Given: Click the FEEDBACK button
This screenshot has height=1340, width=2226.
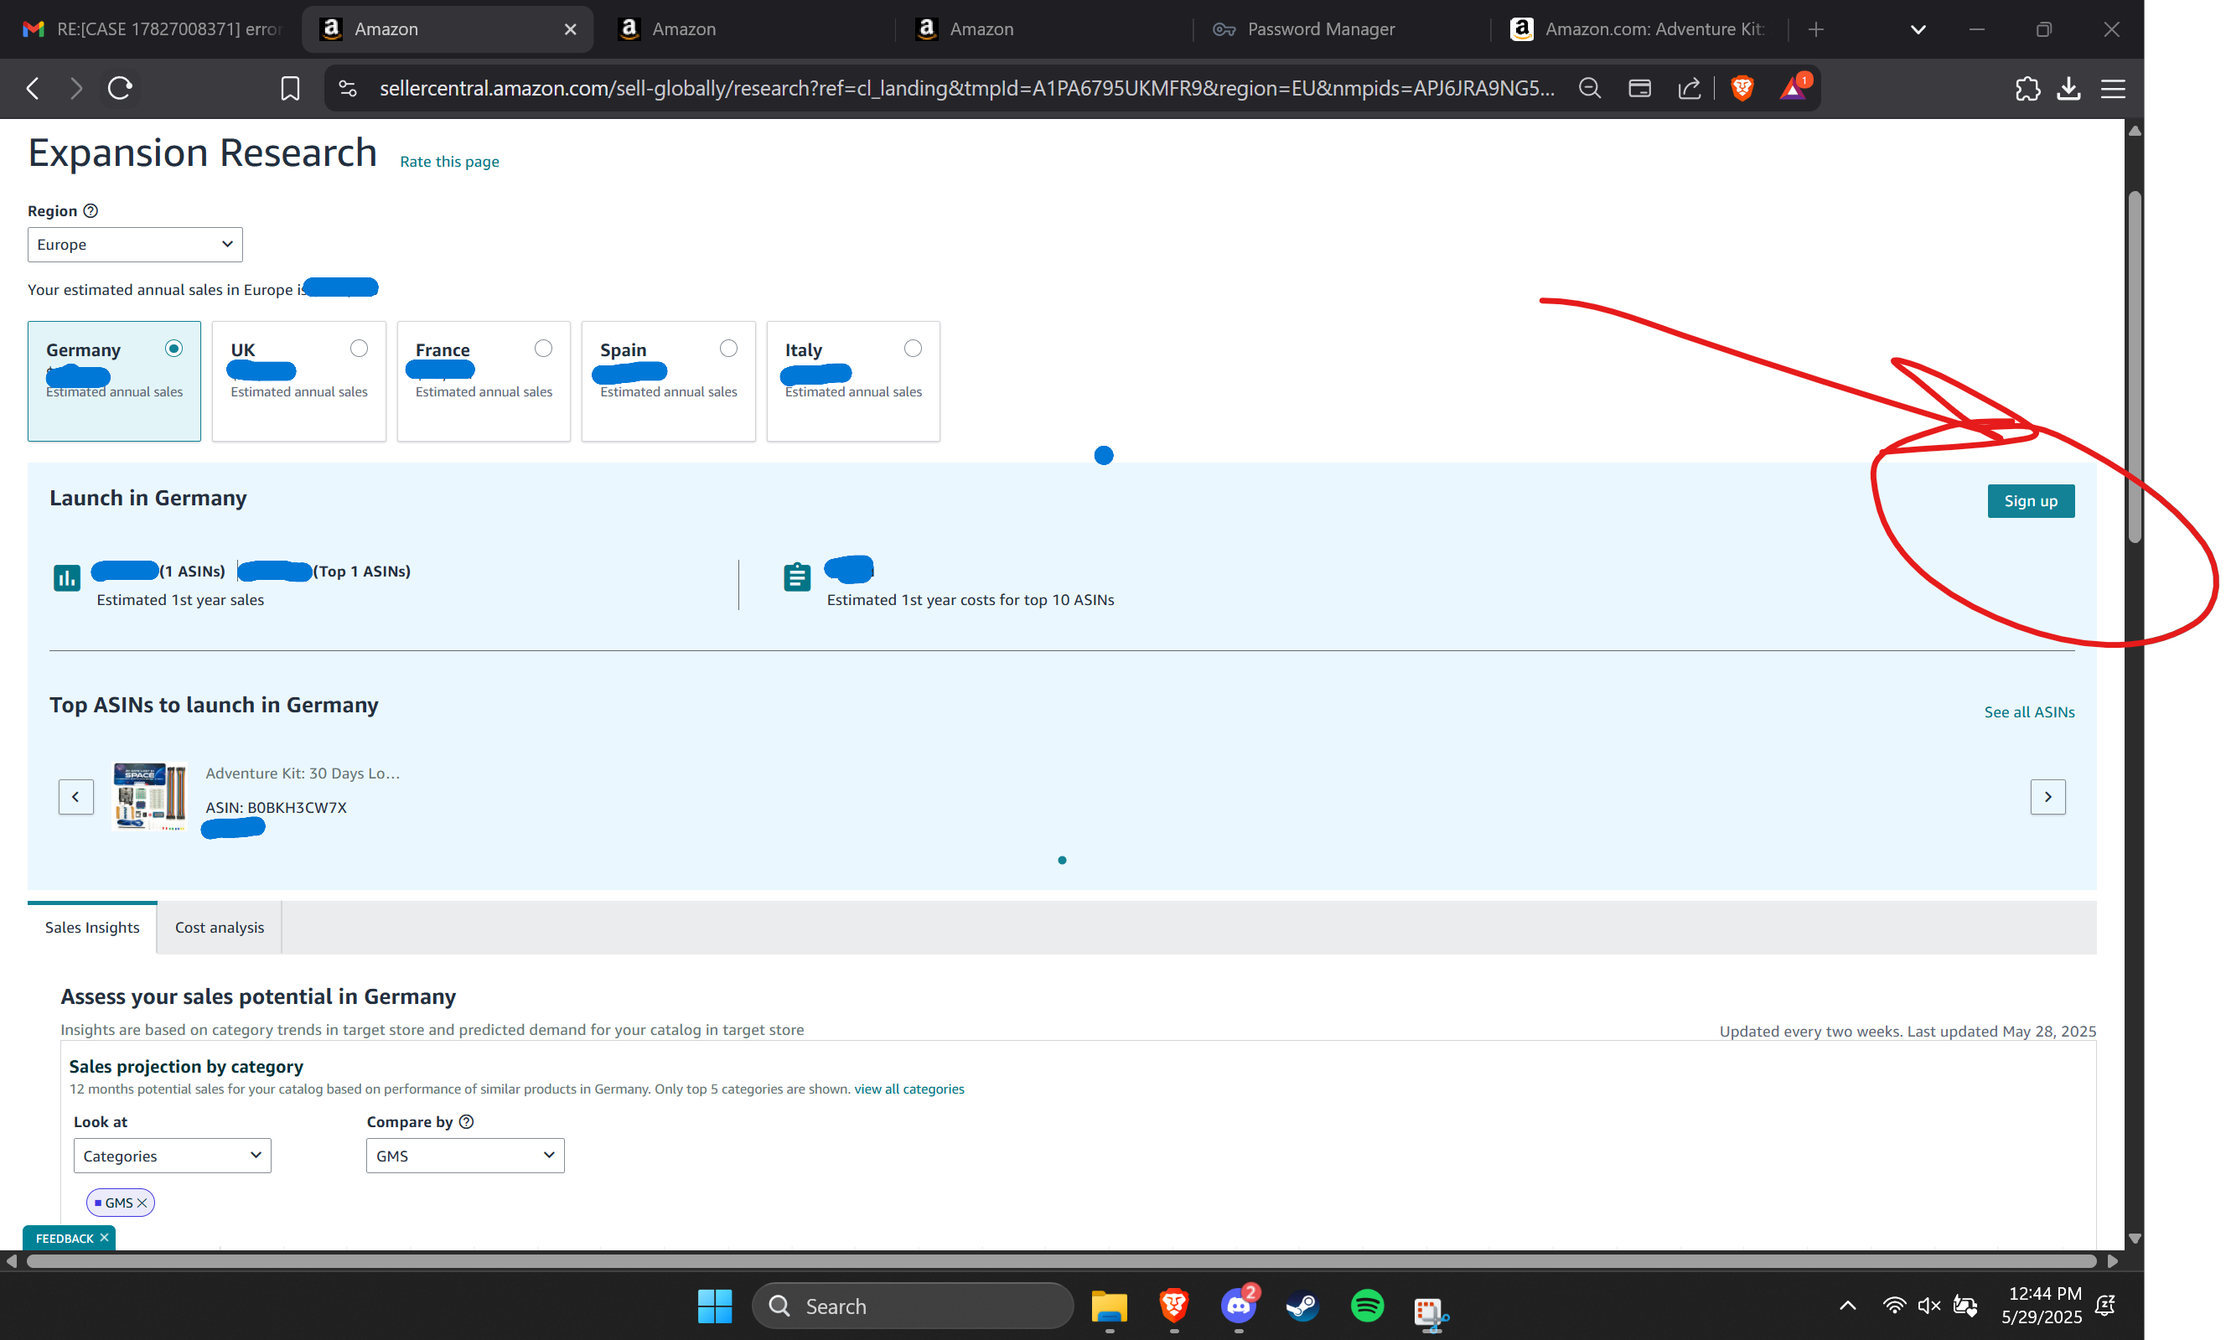Looking at the screenshot, I should [x=65, y=1238].
